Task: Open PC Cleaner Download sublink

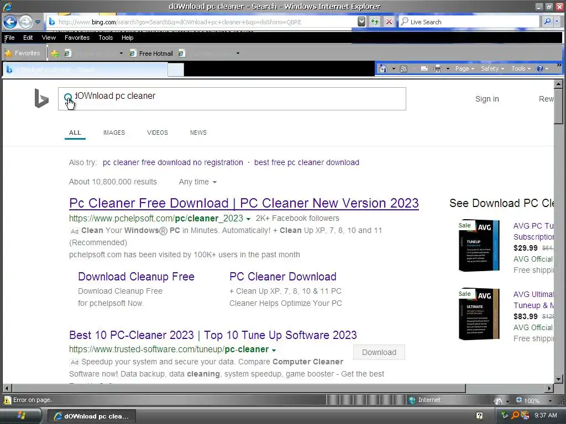Action: pos(283,277)
